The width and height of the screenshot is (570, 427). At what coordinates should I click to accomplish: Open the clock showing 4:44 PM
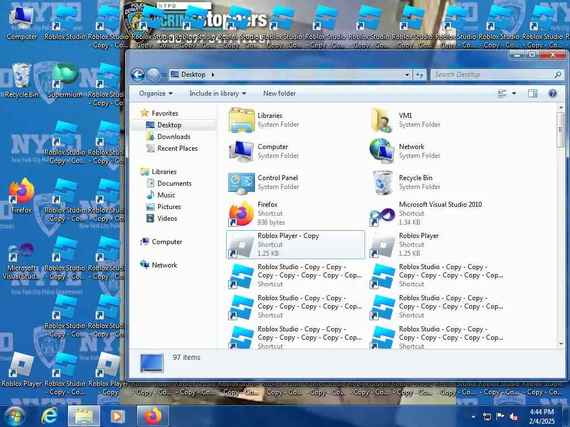point(542,416)
